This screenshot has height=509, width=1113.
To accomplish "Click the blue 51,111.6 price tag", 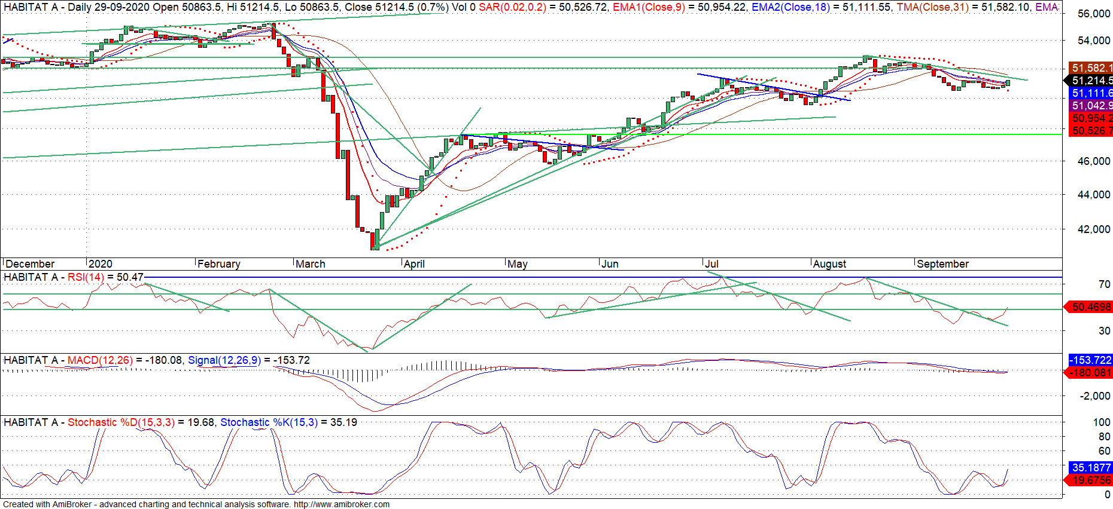I will [1091, 93].
